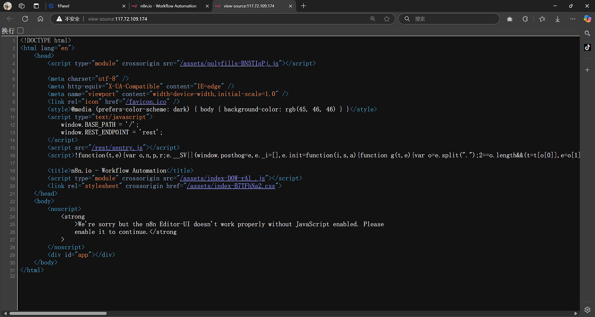Screen dimensions: 595x317
Task: Open the /rest/sentry.js link in source
Action: 118,147
